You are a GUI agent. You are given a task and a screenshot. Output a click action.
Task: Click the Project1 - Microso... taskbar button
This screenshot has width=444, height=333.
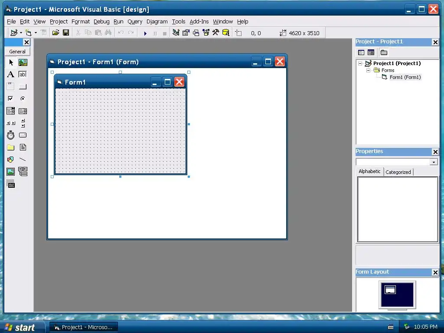coord(84,327)
